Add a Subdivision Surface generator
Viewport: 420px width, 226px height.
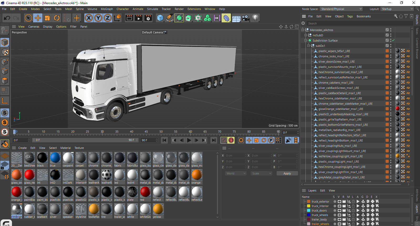pyautogui.click(x=179, y=18)
